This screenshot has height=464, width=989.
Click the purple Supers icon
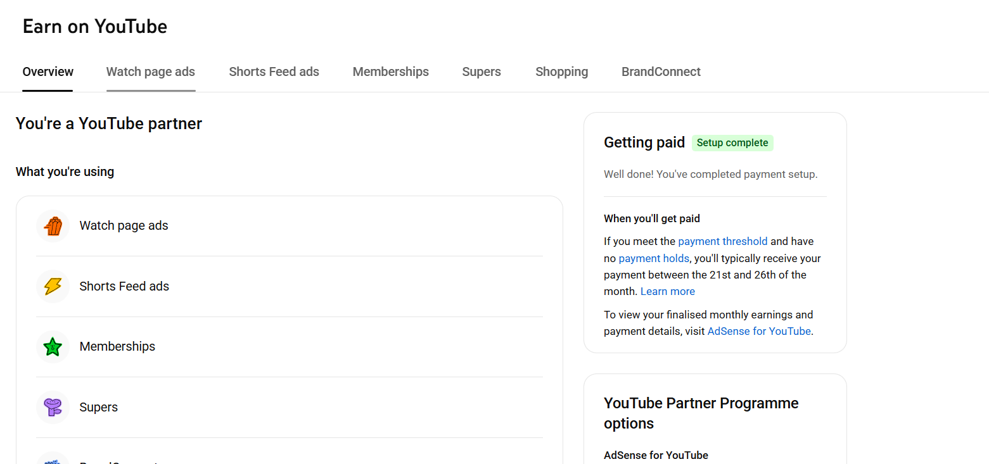tap(53, 407)
